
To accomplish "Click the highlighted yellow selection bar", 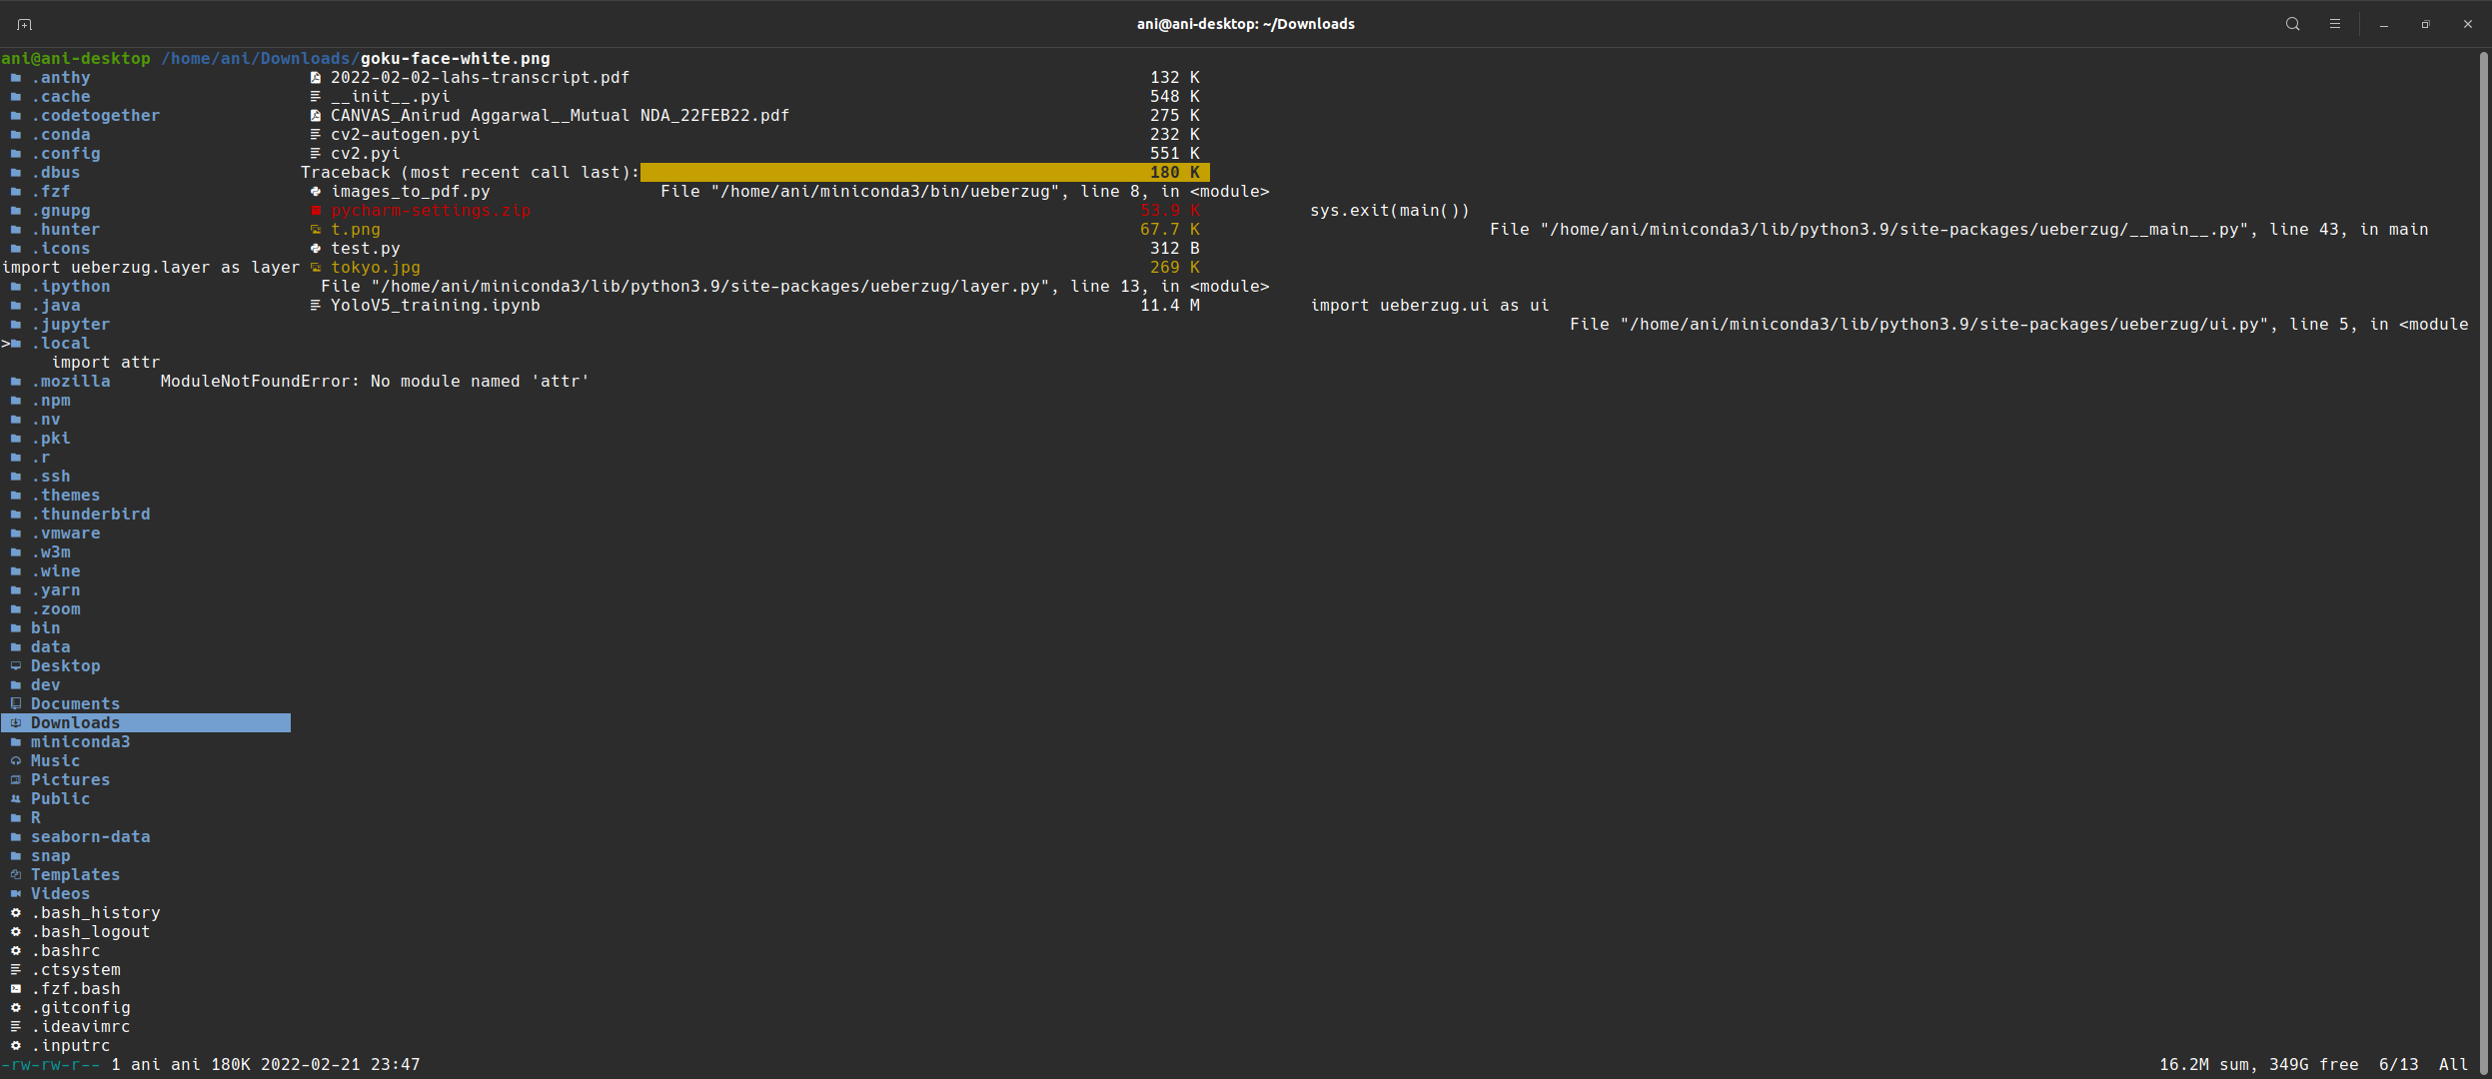I will click(924, 172).
